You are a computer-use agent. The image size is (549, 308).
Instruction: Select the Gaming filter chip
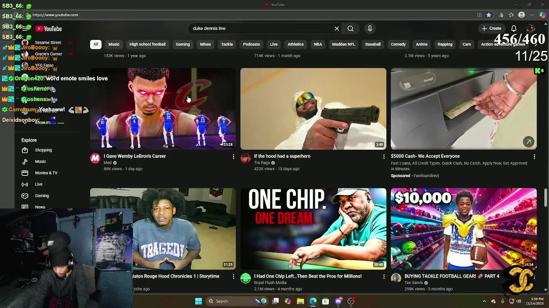point(183,44)
